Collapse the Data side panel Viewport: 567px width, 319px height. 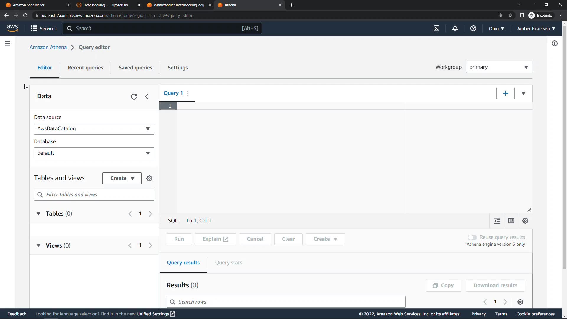pyautogui.click(x=147, y=97)
